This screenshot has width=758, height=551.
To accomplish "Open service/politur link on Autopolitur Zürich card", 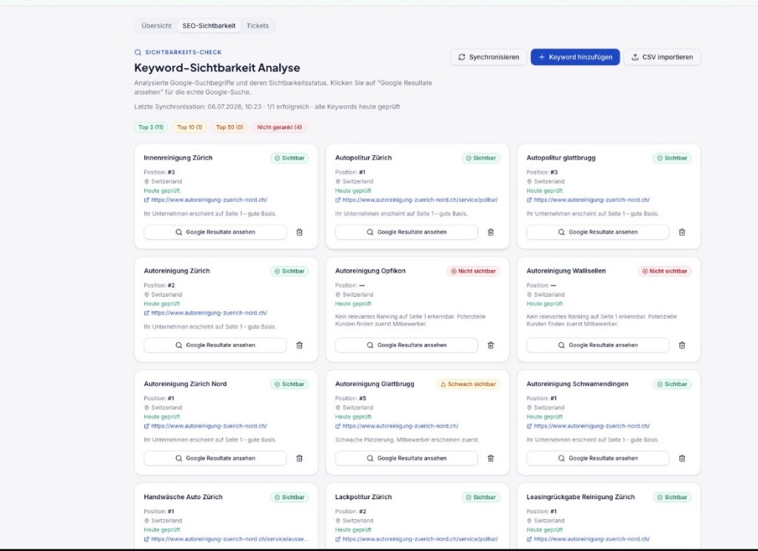I will 417,200.
